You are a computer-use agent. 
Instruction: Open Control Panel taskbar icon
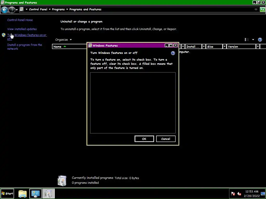tap(35, 194)
